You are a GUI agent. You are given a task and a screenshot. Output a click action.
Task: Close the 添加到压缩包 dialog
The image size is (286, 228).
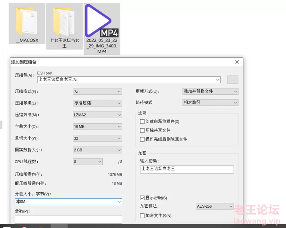pos(237,62)
